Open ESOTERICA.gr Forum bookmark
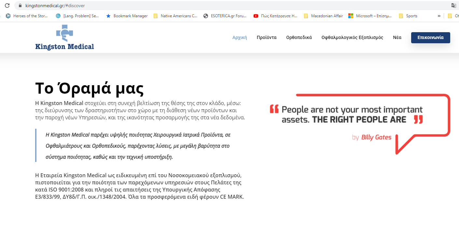Image resolution: width=459 pixels, height=239 pixels. click(x=225, y=16)
